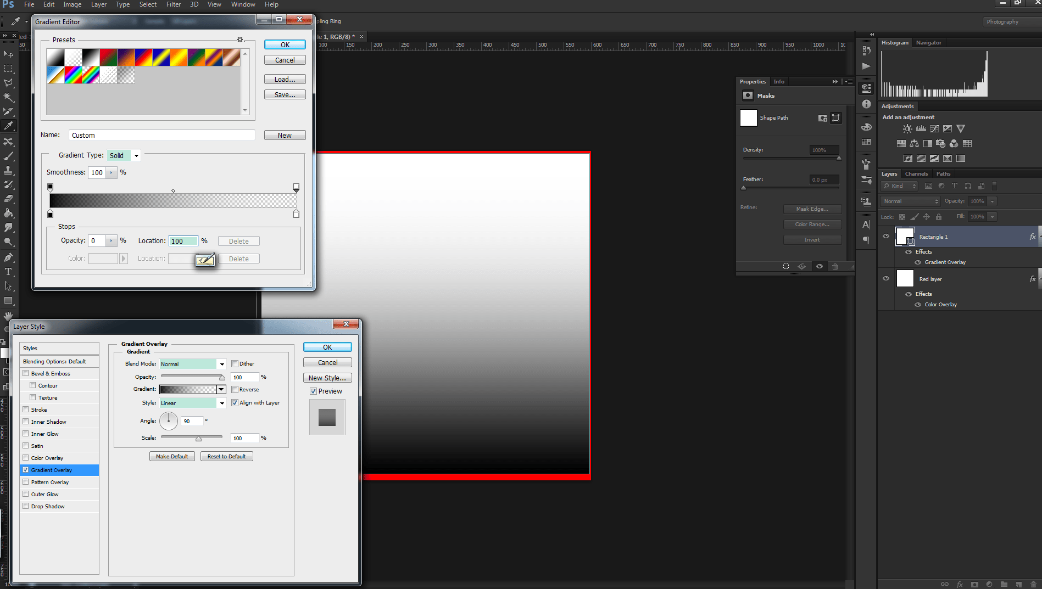Open gradient presets gear menu
The image size is (1042, 589).
pos(241,40)
